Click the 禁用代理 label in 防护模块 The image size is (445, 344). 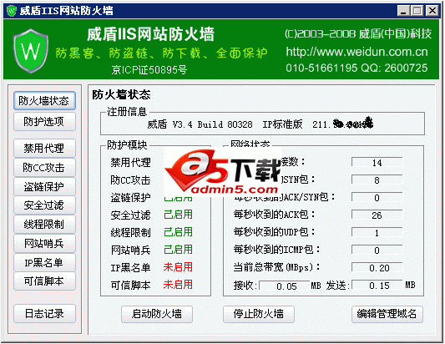pyautogui.click(x=130, y=163)
